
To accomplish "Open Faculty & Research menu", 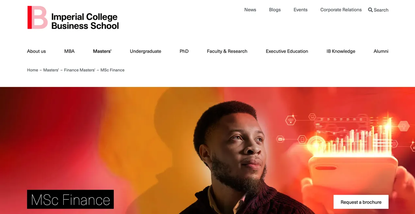I will click(x=227, y=51).
